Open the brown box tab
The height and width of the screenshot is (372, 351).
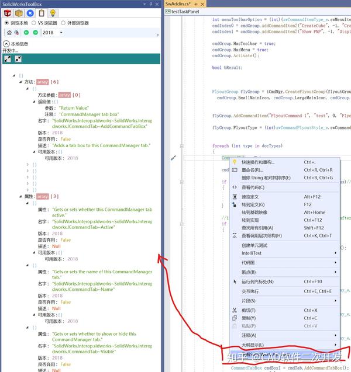(x=19, y=13)
